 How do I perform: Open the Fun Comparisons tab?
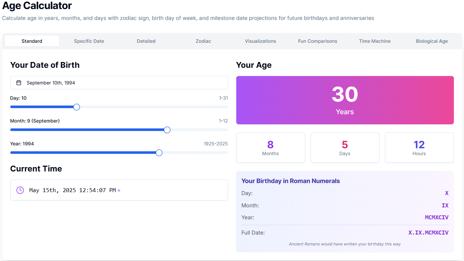pyautogui.click(x=318, y=41)
